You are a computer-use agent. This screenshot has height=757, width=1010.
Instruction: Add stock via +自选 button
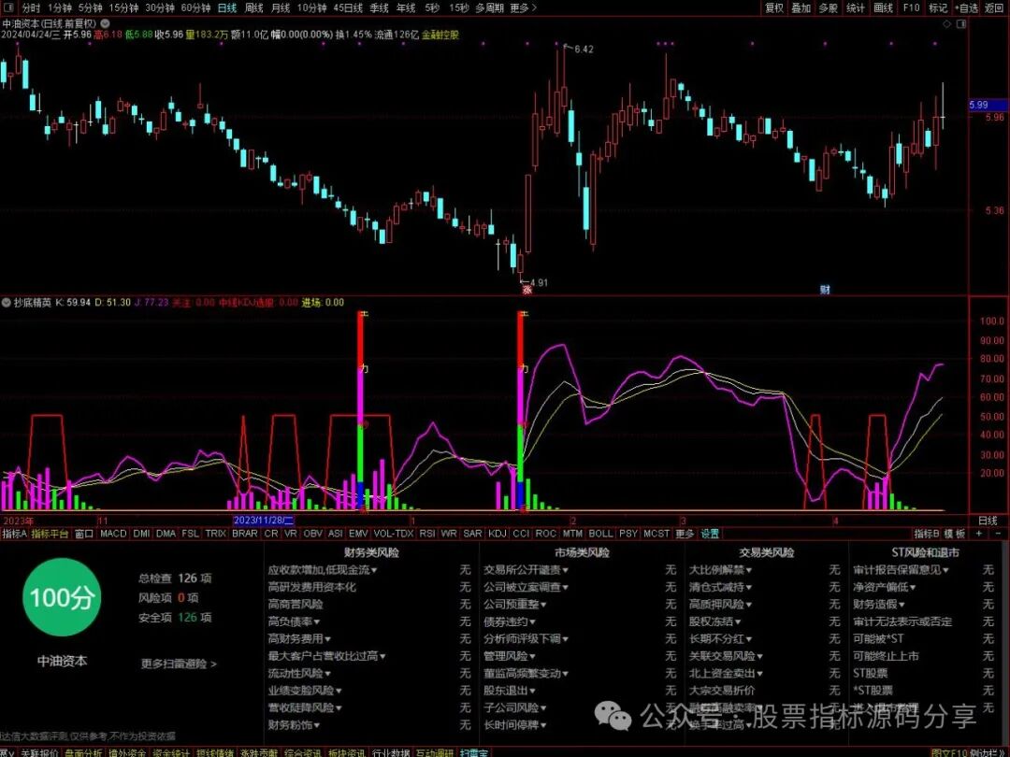pyautogui.click(x=966, y=7)
